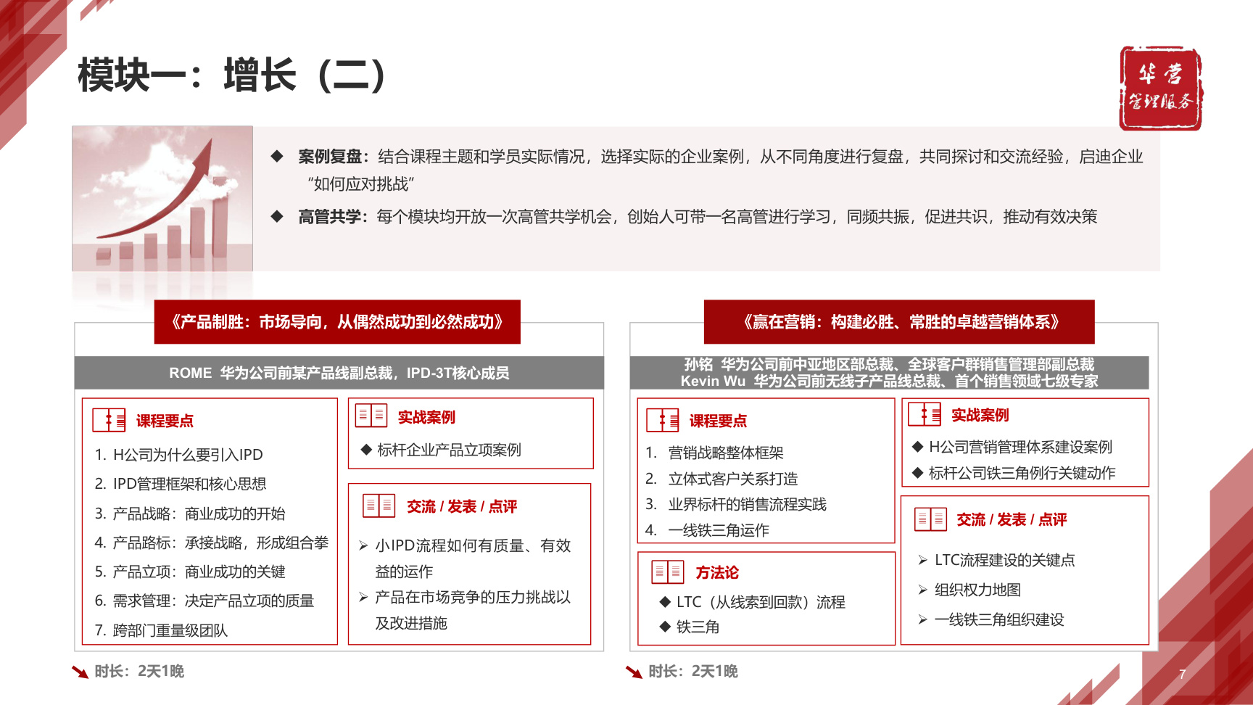The height and width of the screenshot is (705, 1253).
Task: Click the diamond bullet before 高管共学
Action: (276, 216)
